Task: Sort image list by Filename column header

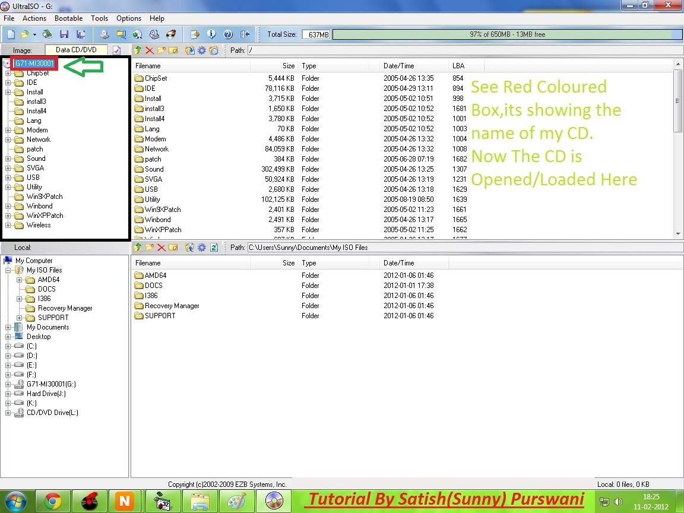Action: click(x=192, y=66)
